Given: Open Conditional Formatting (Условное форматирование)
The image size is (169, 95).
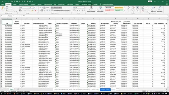Looking at the screenshot, I should [92, 9].
